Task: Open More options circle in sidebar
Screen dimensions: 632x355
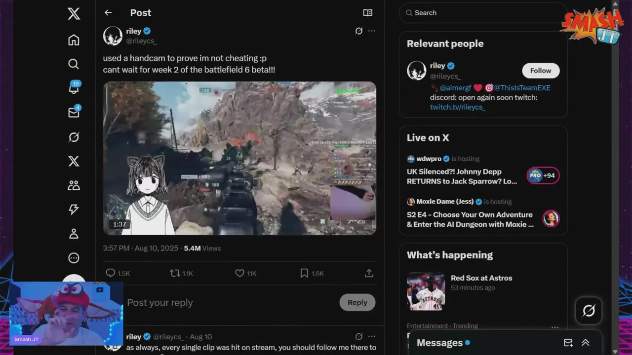Action: (74, 258)
